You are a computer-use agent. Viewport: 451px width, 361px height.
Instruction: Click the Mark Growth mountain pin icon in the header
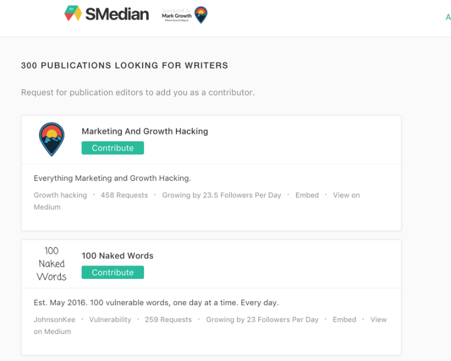(200, 15)
